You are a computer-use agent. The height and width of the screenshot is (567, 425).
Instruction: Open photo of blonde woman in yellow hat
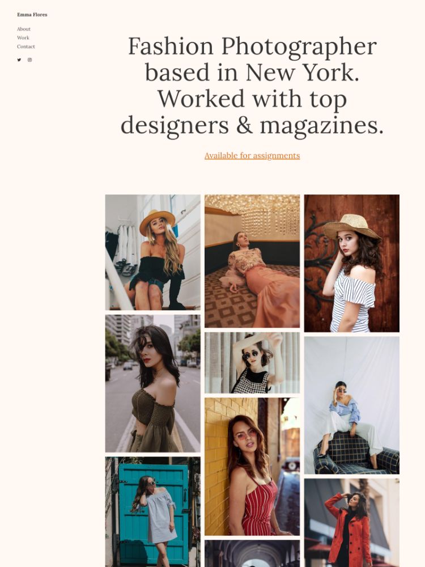point(153,252)
